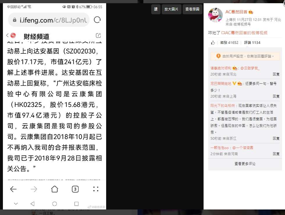Click the verified V badge of 泥巴糊糊拖地

pos(234,83)
